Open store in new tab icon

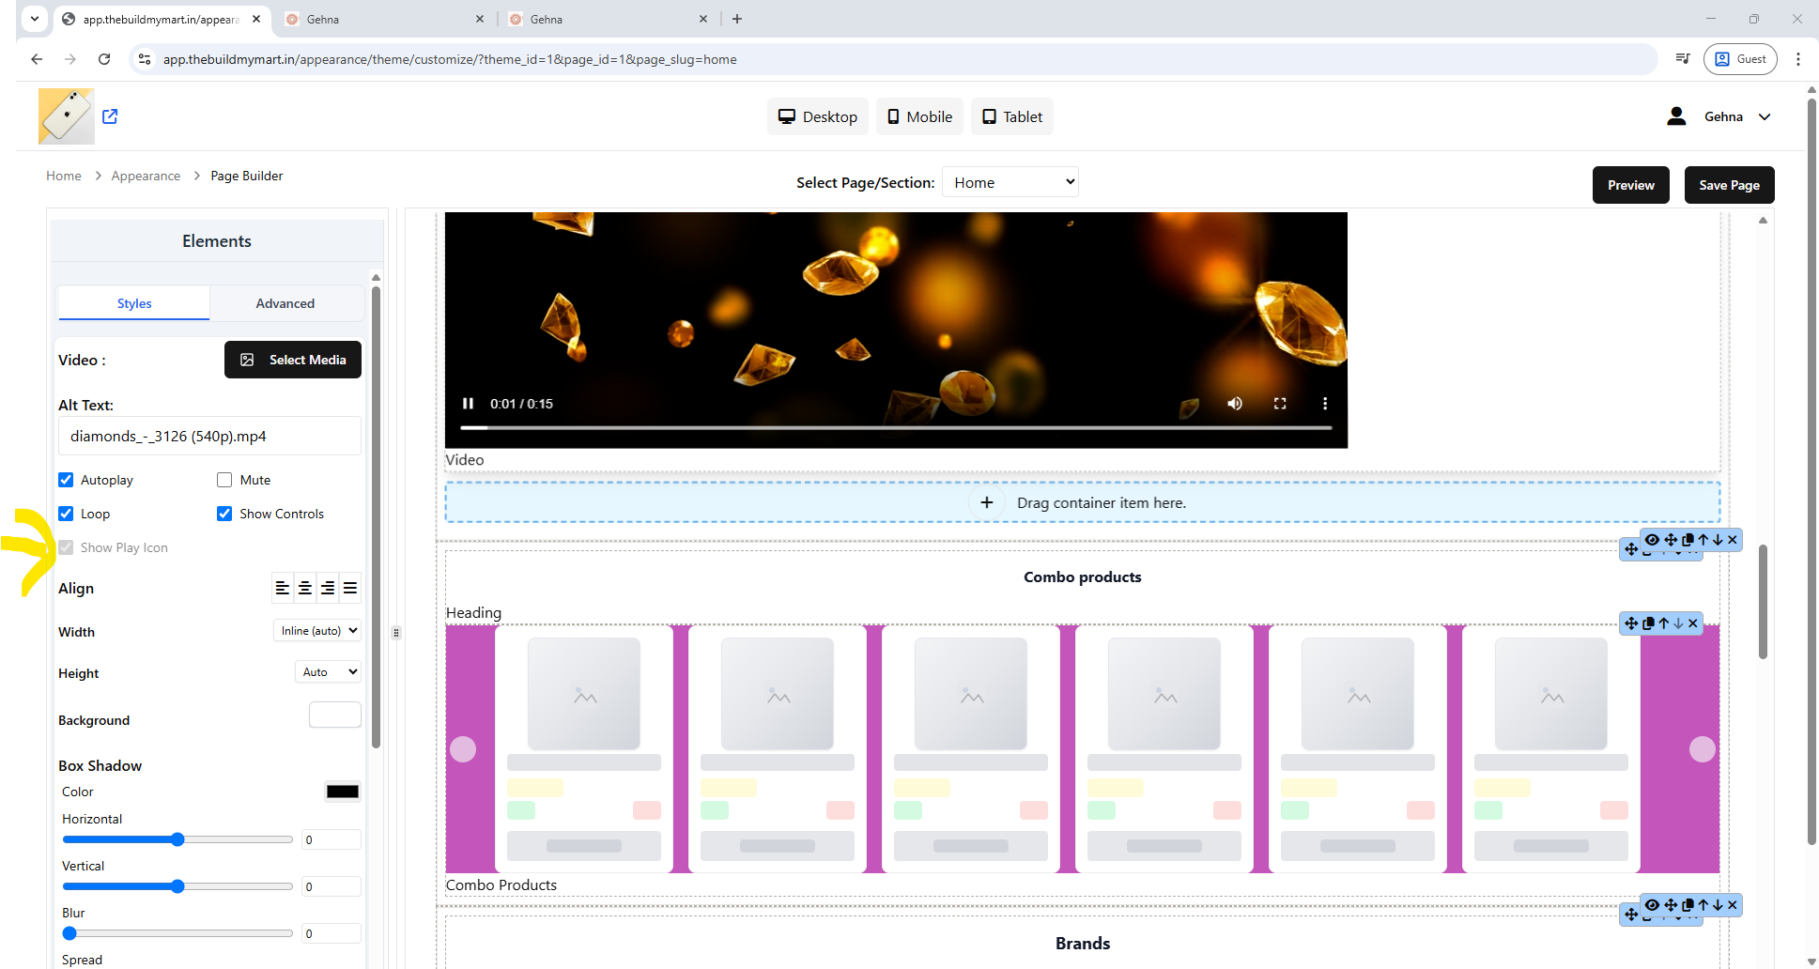[110, 116]
